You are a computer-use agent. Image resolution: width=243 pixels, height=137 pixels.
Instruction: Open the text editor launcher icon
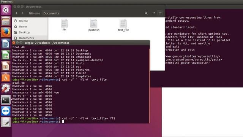pyautogui.click(x=6, y=122)
